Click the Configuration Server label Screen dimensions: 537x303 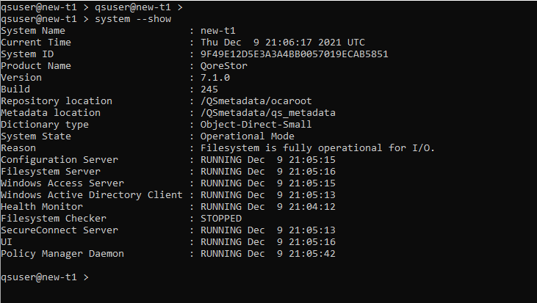pyautogui.click(x=60, y=160)
